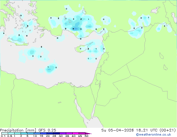This screenshot has height=137, width=177.
Task: Click the legend tick label '25'
Action: click(54, 136)
